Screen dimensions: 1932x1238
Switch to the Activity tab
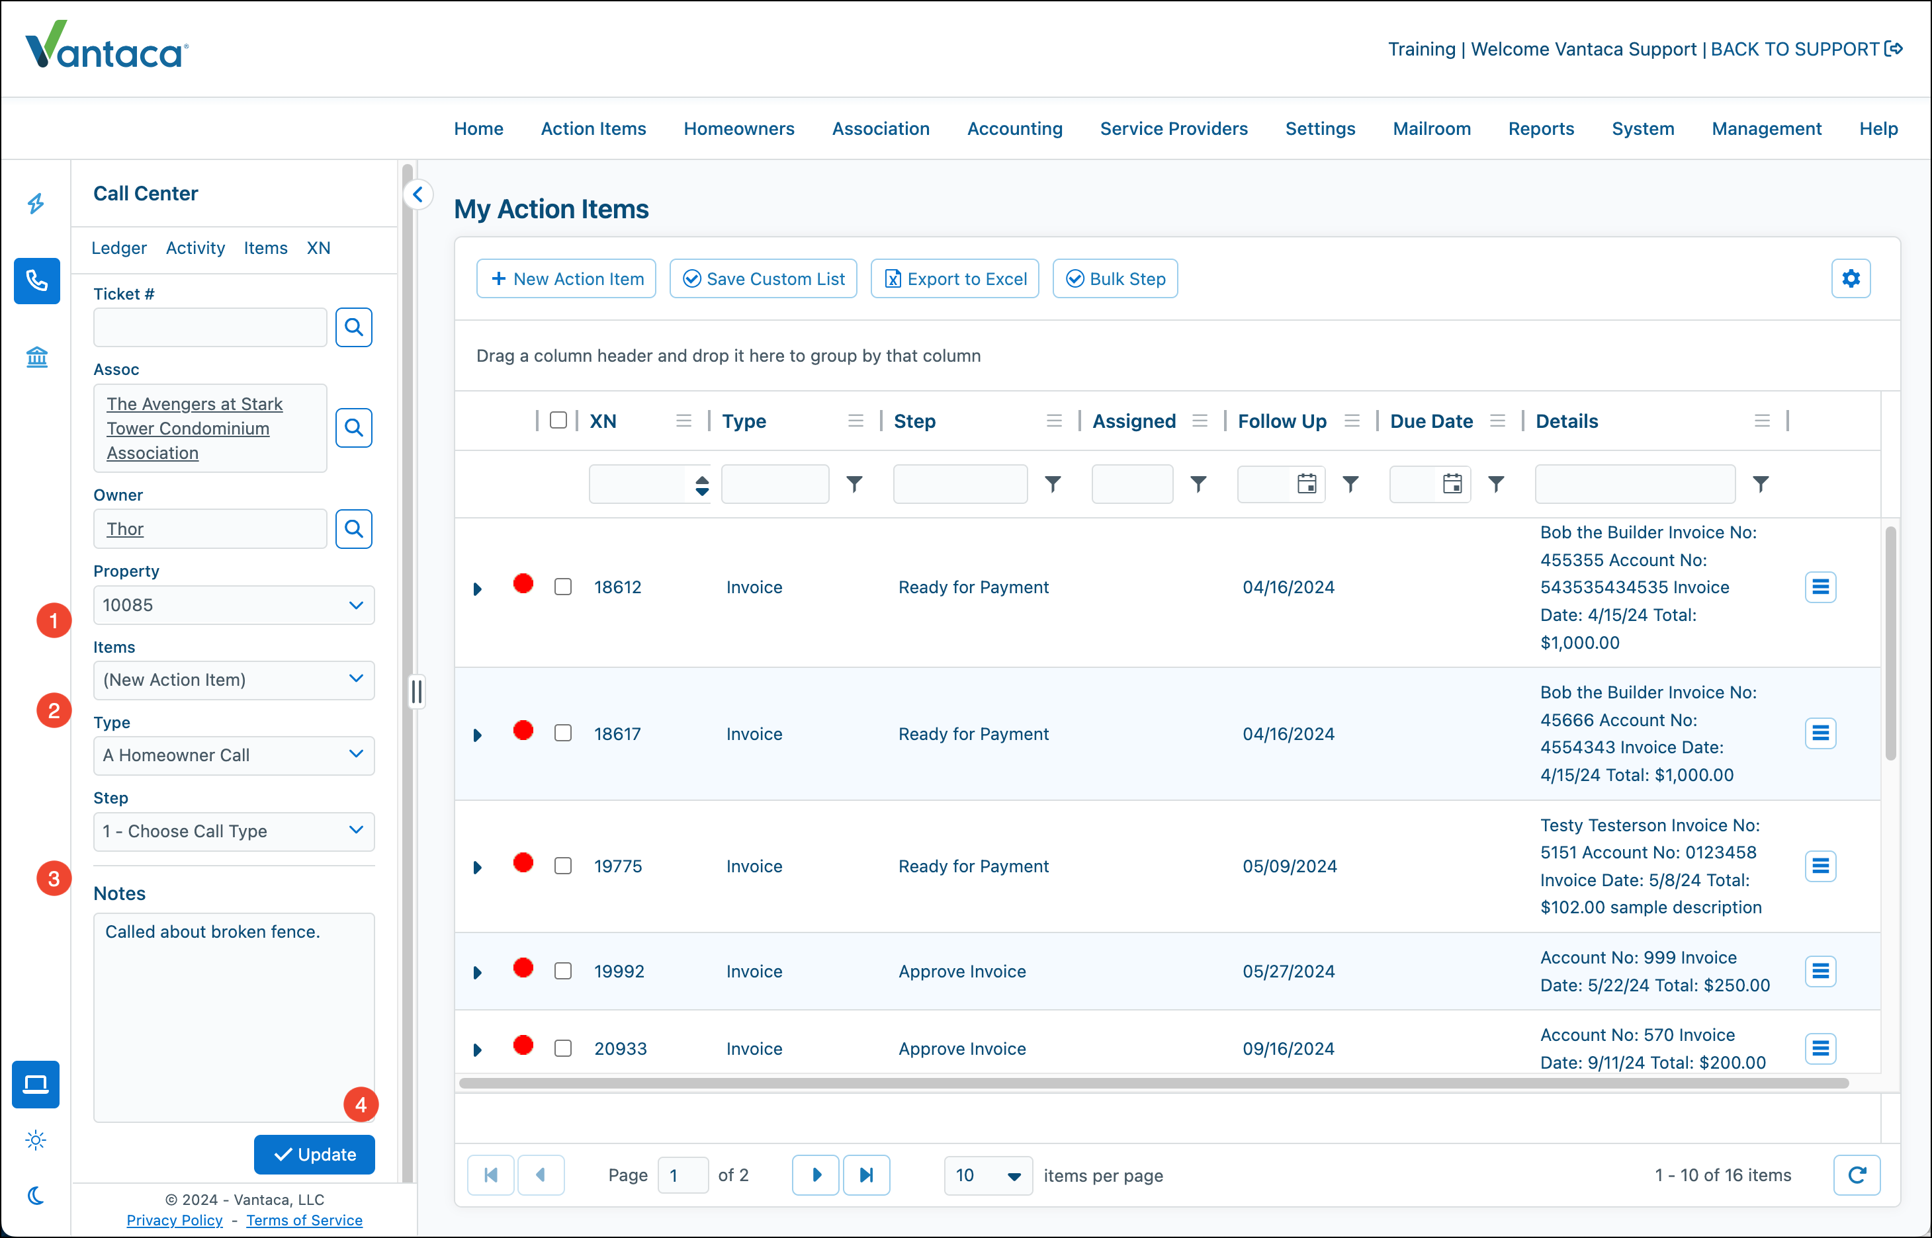coord(195,249)
